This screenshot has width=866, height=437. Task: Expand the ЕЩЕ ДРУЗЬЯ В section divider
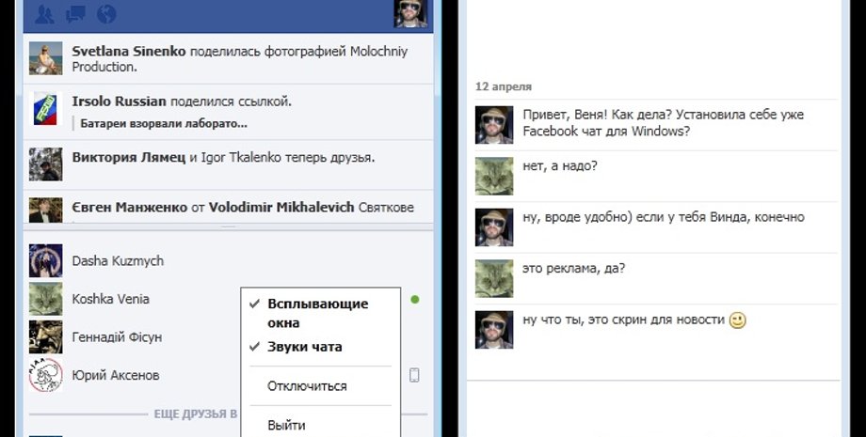pos(194,414)
